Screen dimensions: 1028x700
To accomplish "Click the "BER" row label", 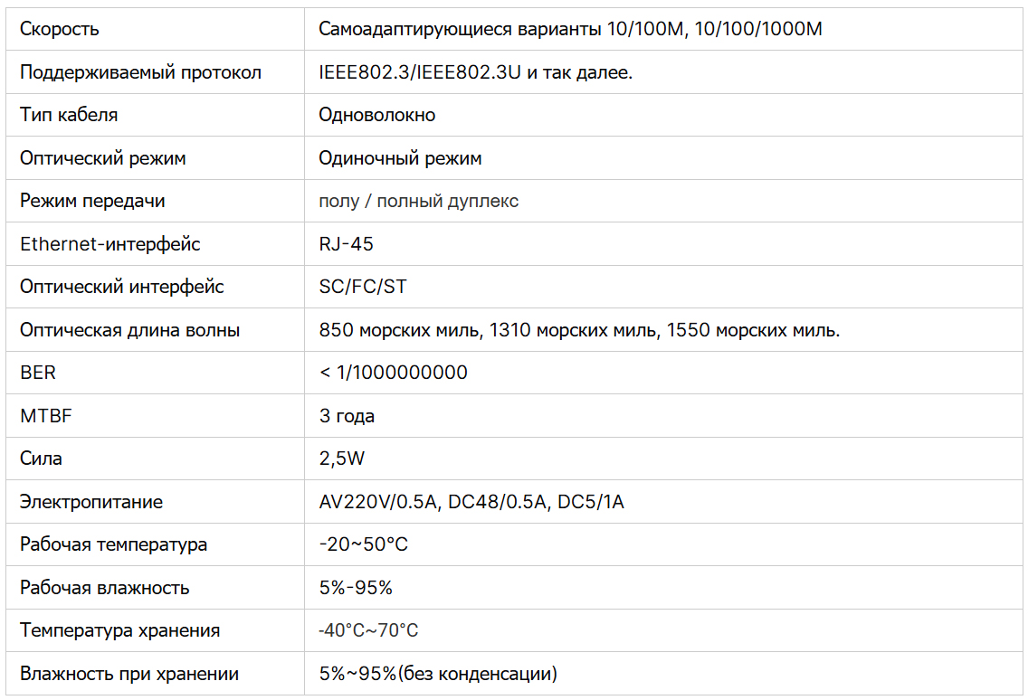I will click(38, 373).
